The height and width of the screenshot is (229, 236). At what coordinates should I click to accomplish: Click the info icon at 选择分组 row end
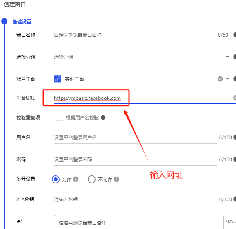[x=235, y=57]
